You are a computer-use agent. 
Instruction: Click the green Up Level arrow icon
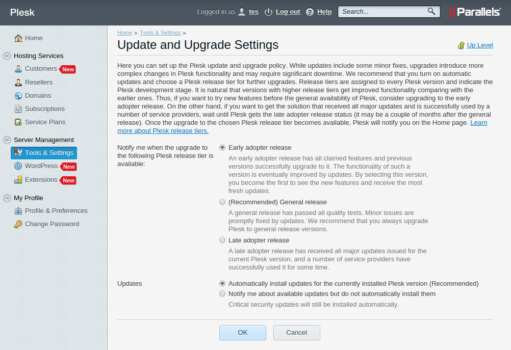pos(461,45)
